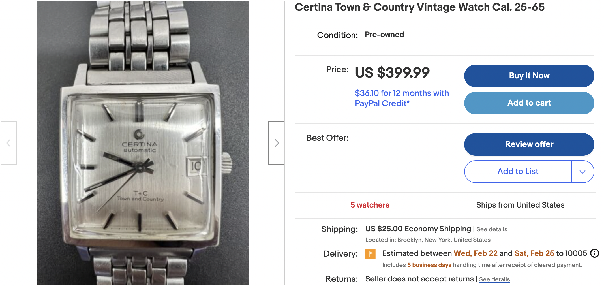Screen dimensions: 604x286
Task: Click the 5 watchers text
Action: pyautogui.click(x=370, y=205)
